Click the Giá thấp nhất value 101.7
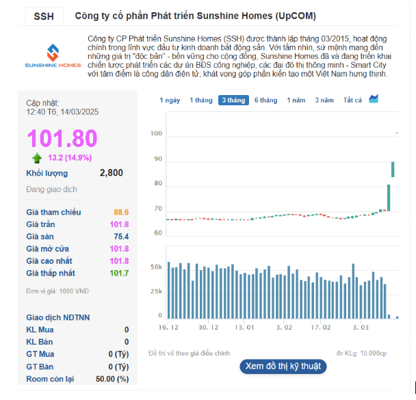Viewport: 416px width, 400px height. [119, 274]
